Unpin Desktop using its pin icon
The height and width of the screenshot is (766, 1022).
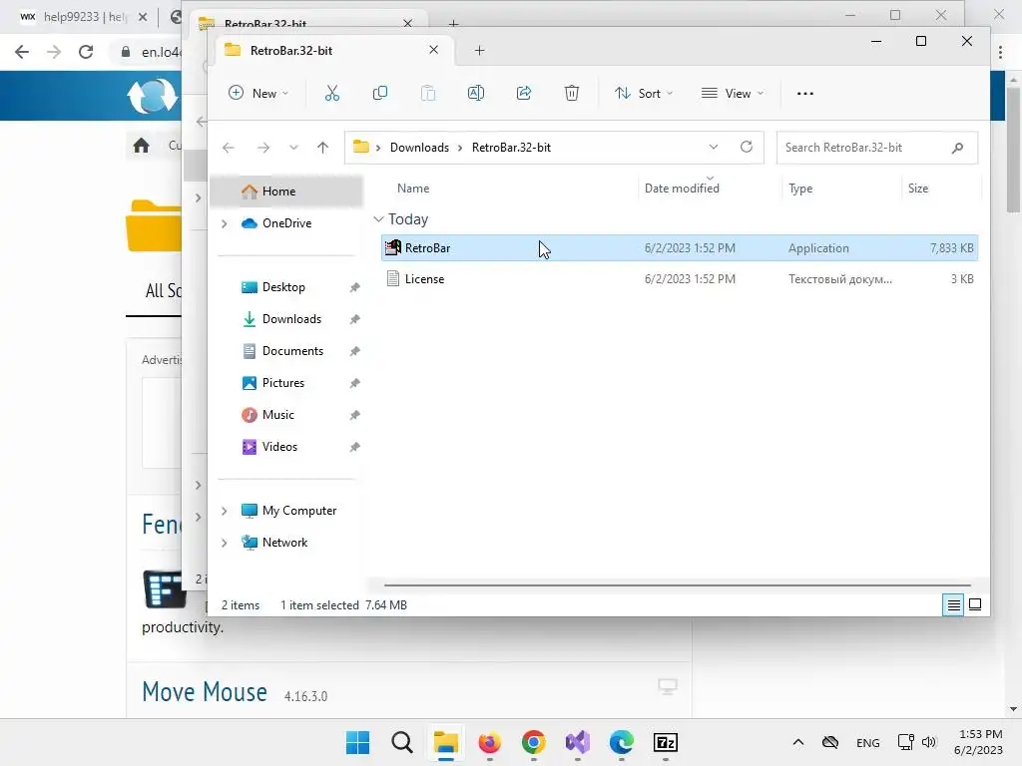pyautogui.click(x=354, y=287)
